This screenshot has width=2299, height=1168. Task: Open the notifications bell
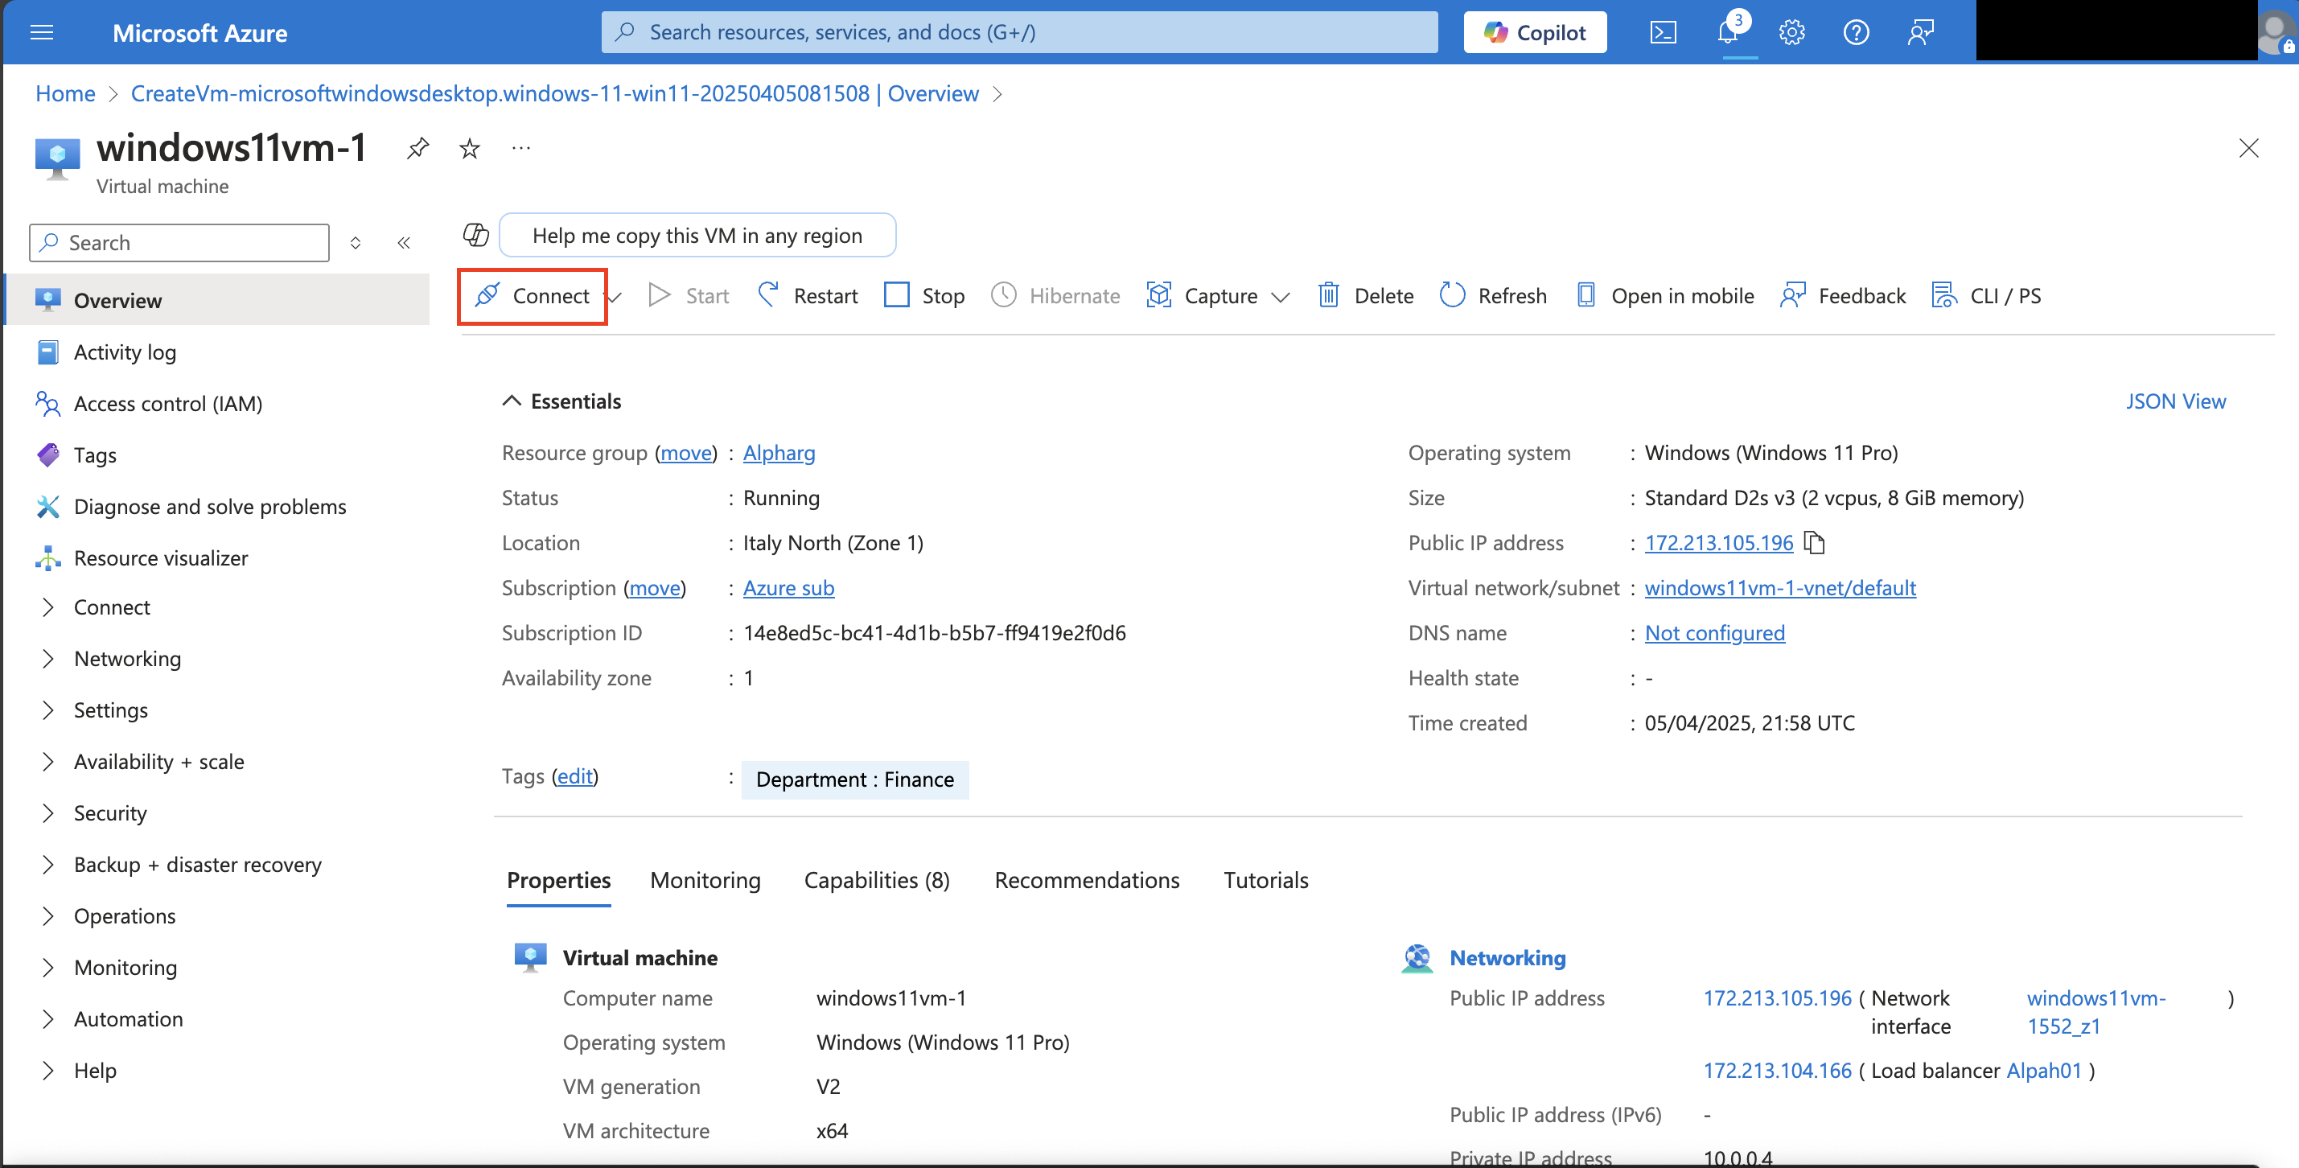click(x=1728, y=33)
